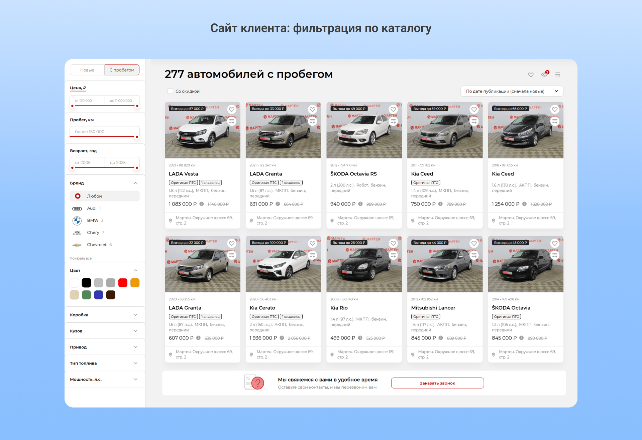Click price info icon on Kia Rio
This screenshot has height=440, width=642.
coord(360,338)
